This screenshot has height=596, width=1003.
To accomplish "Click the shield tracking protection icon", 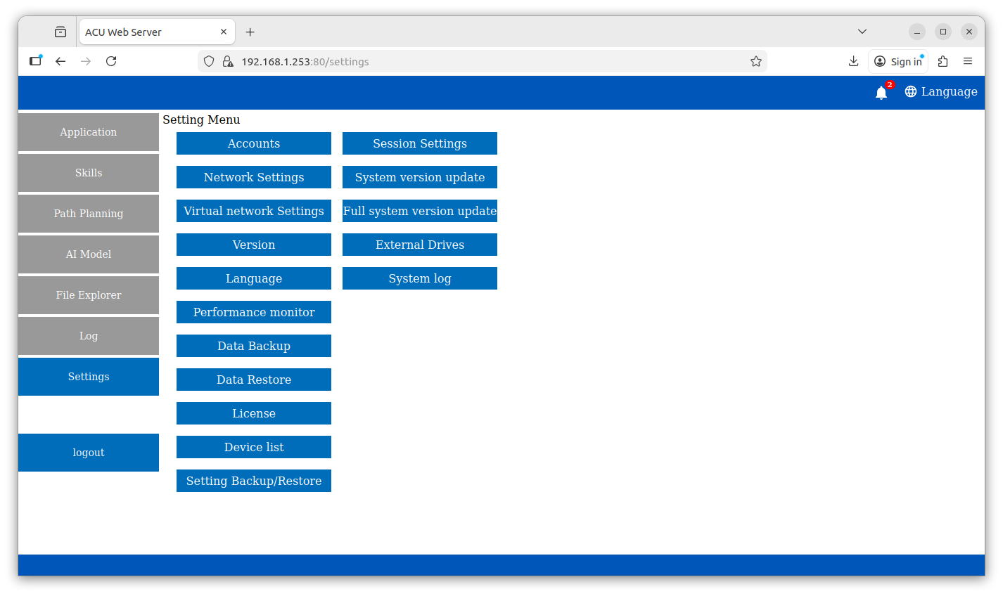I will click(209, 61).
